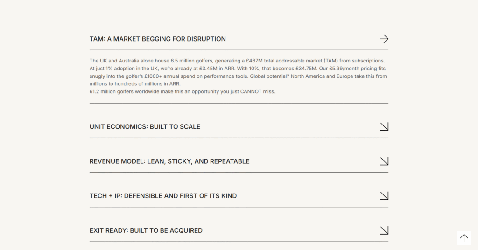Click the Exit Ready diagonal arrow icon
478x250 pixels.
(384, 230)
